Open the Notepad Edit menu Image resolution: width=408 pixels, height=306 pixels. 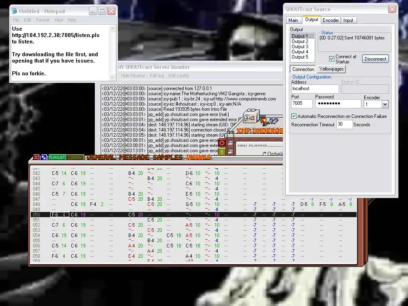(x=27, y=20)
